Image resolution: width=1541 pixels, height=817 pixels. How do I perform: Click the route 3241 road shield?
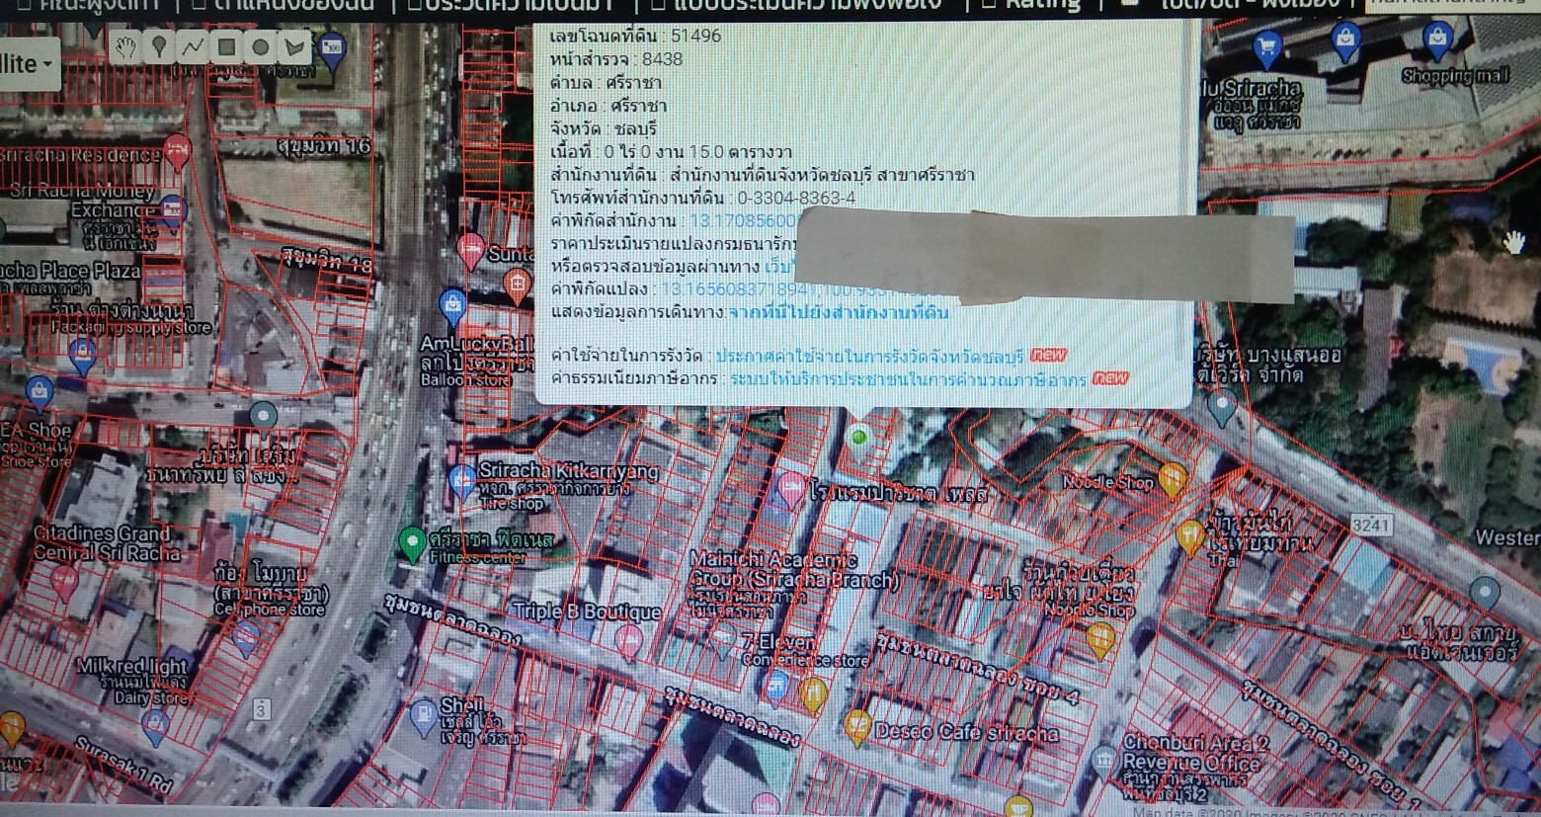point(1371,525)
